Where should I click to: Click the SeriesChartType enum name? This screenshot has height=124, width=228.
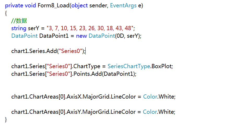click(129, 66)
